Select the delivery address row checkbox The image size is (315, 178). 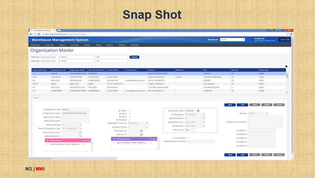tap(114, 143)
